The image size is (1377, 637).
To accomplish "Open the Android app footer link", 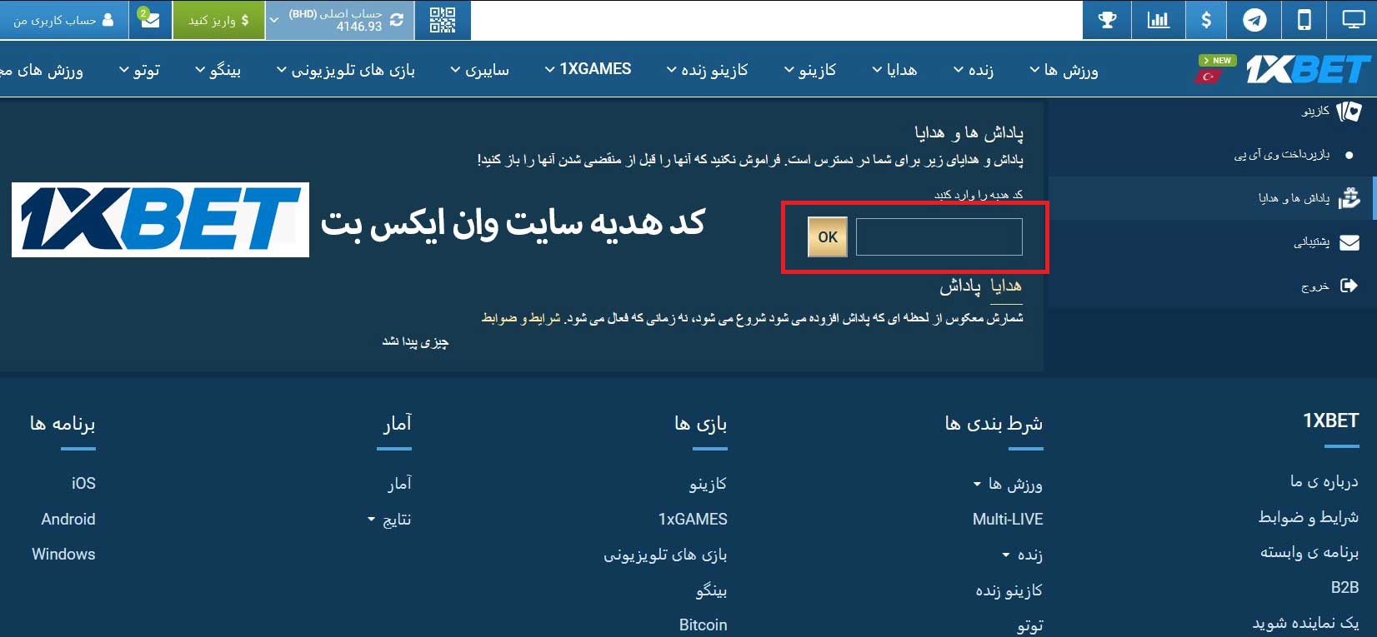I will click(68, 519).
